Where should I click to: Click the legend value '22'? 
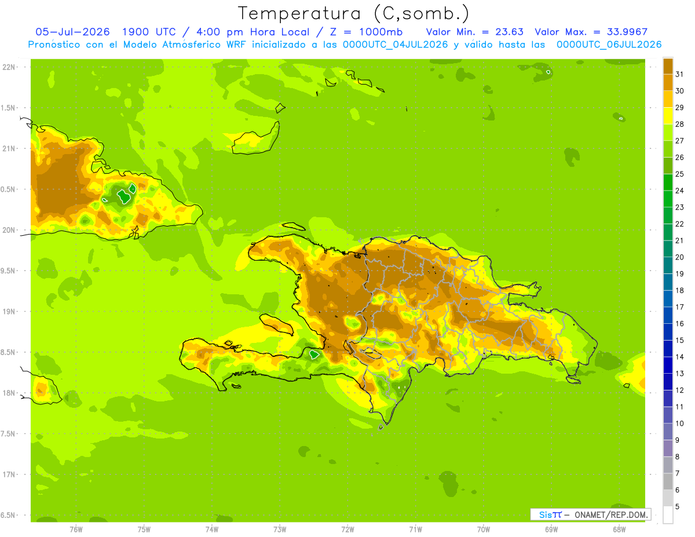click(679, 224)
